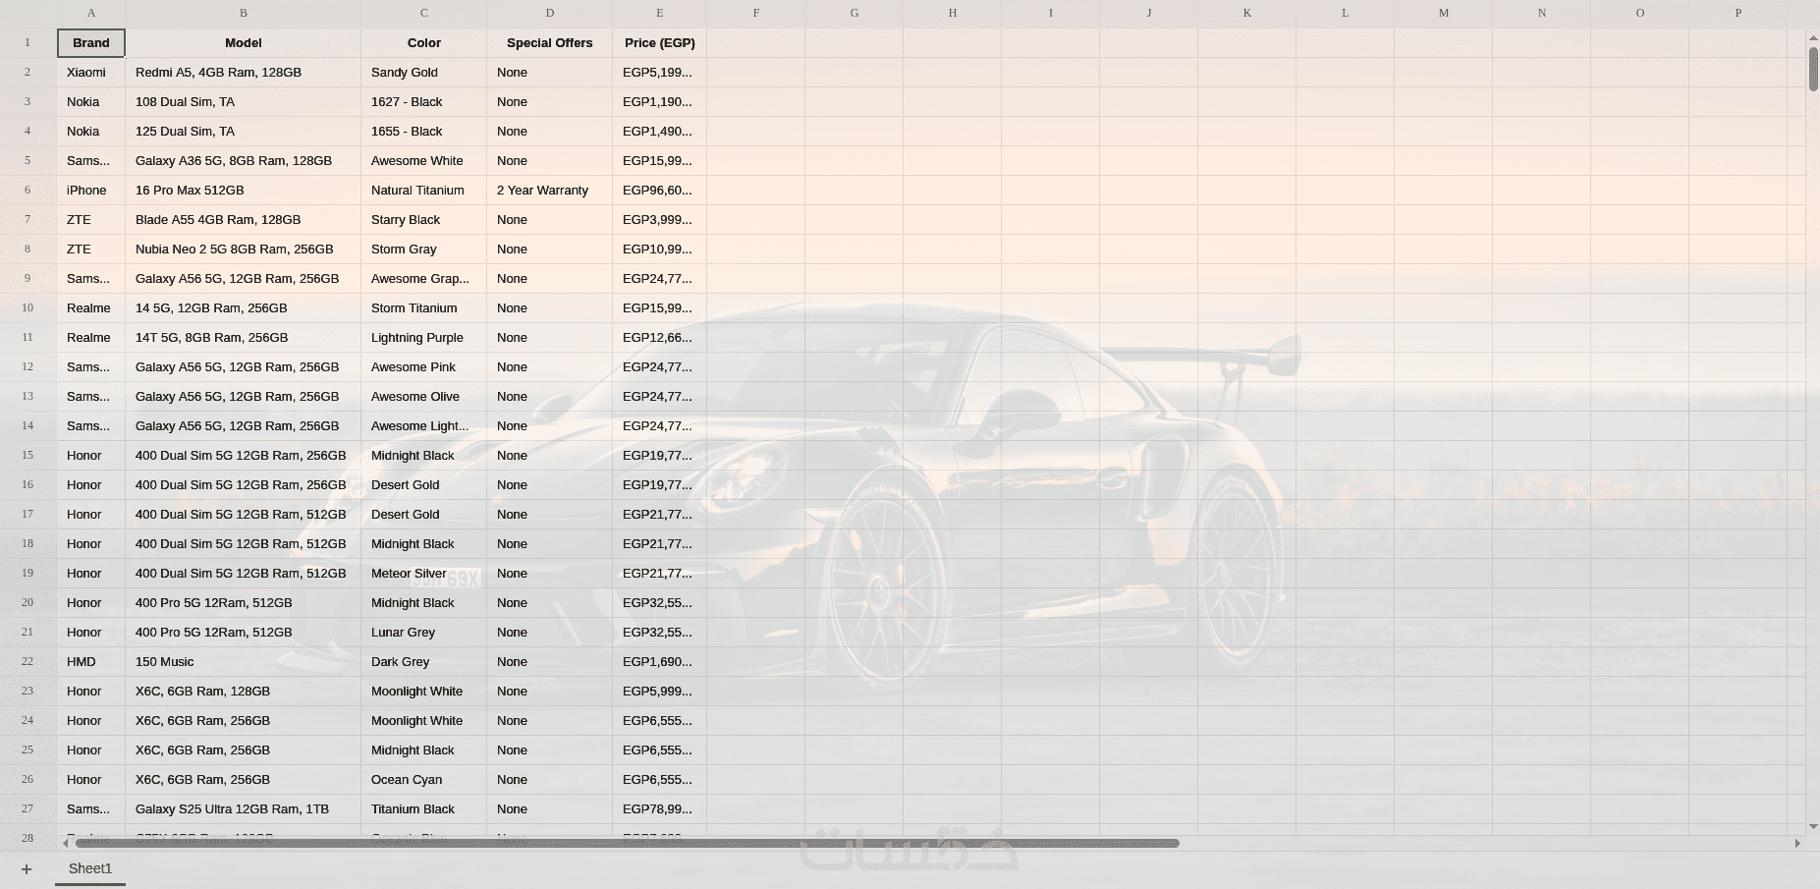Screen dimensions: 1820x889
Task: Select column E by its header
Action: 660,13
